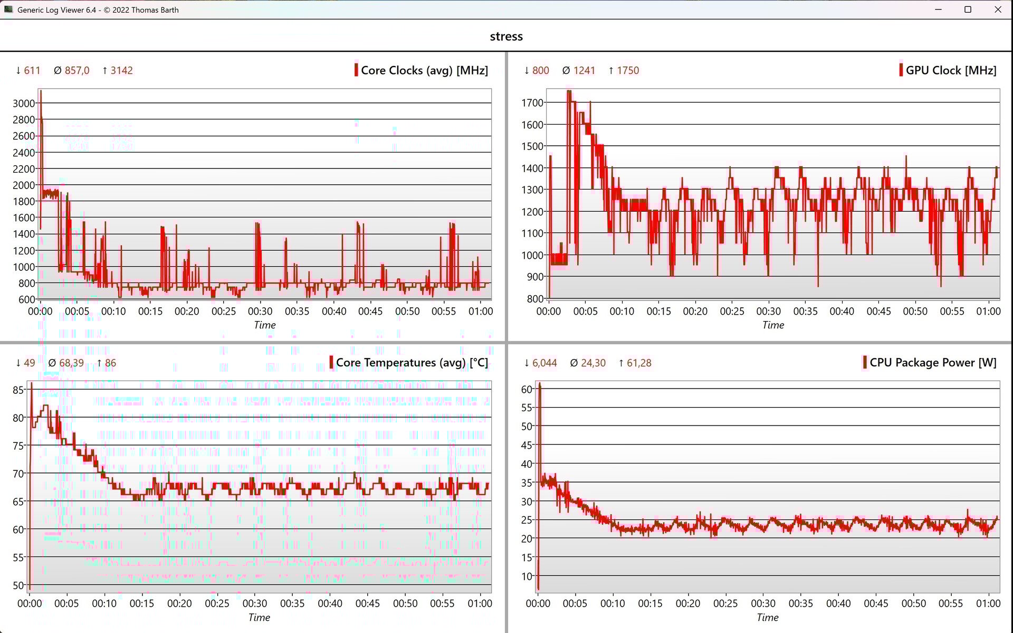Click the Core Clocks chart plot area
This screenshot has width=1013, height=633.
265,194
